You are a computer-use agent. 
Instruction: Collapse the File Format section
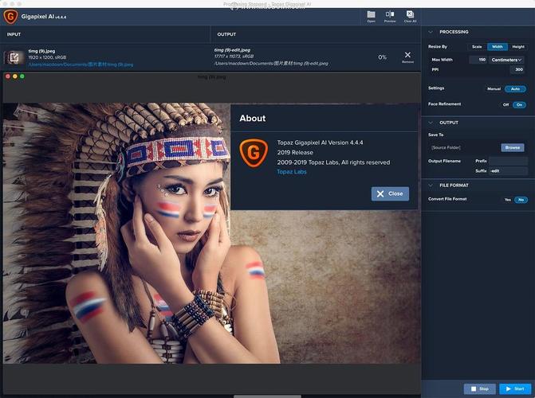[x=431, y=185]
